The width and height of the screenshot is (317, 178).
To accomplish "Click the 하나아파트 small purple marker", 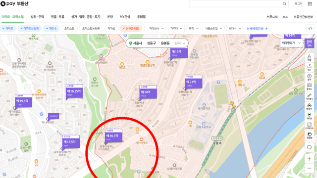I will pyautogui.click(x=53, y=116).
